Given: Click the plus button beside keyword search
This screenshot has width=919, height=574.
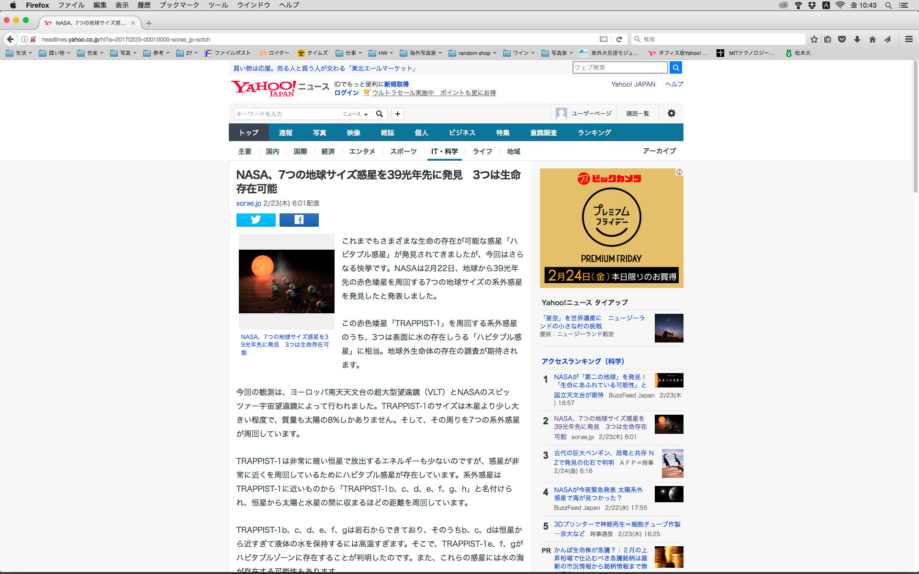Looking at the screenshot, I should [397, 114].
